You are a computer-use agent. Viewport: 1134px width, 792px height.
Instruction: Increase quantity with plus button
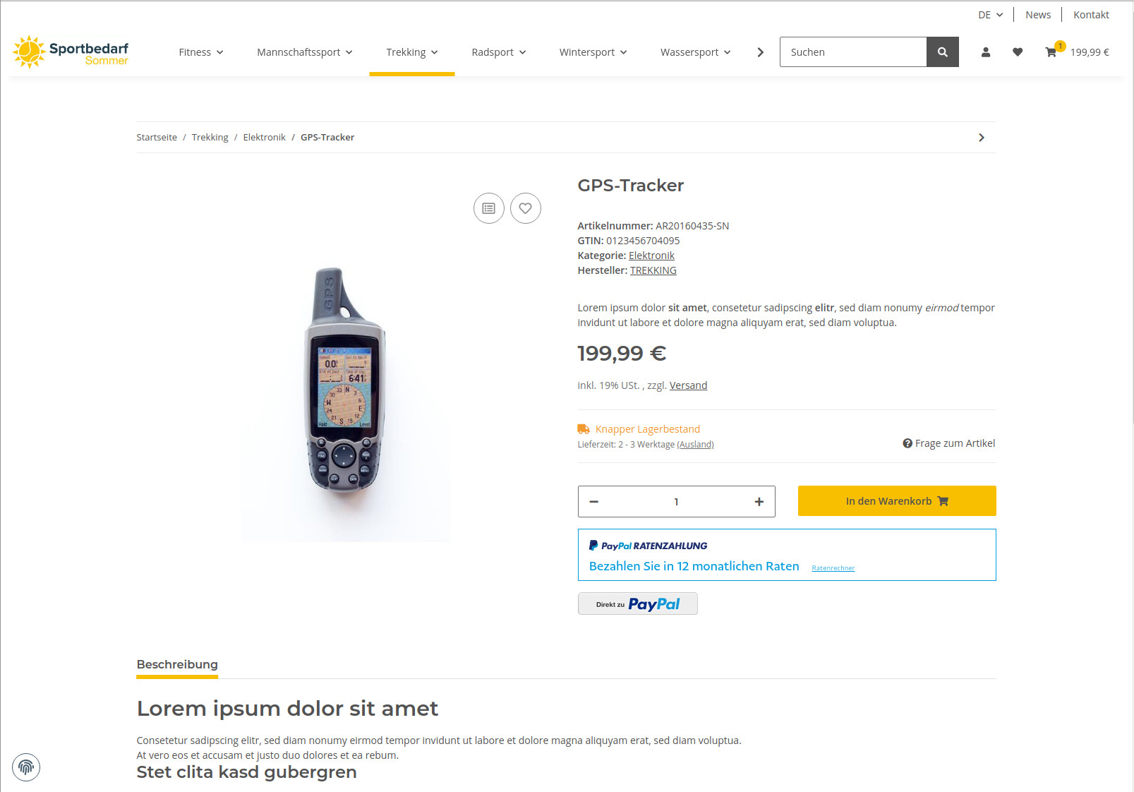(x=759, y=502)
